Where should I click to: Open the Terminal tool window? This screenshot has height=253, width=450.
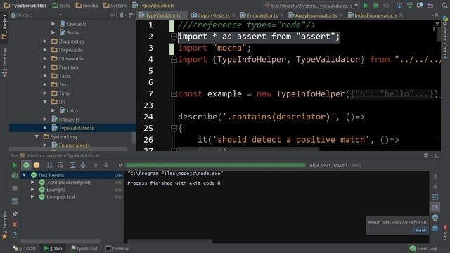[117, 248]
